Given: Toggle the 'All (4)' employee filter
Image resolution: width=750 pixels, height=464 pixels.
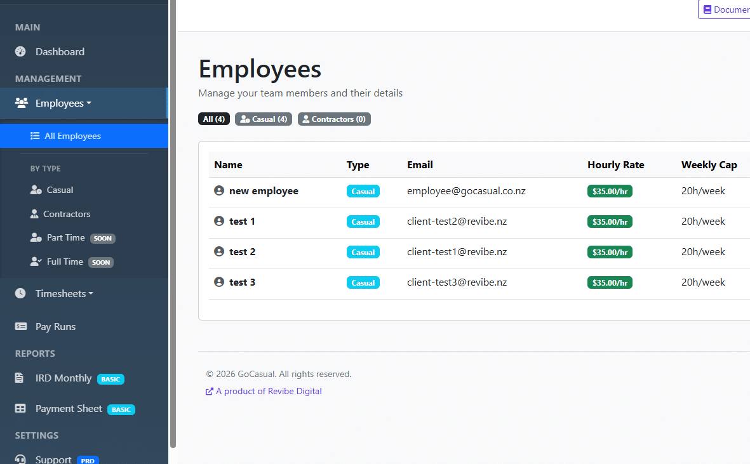Looking at the screenshot, I should tap(214, 119).
